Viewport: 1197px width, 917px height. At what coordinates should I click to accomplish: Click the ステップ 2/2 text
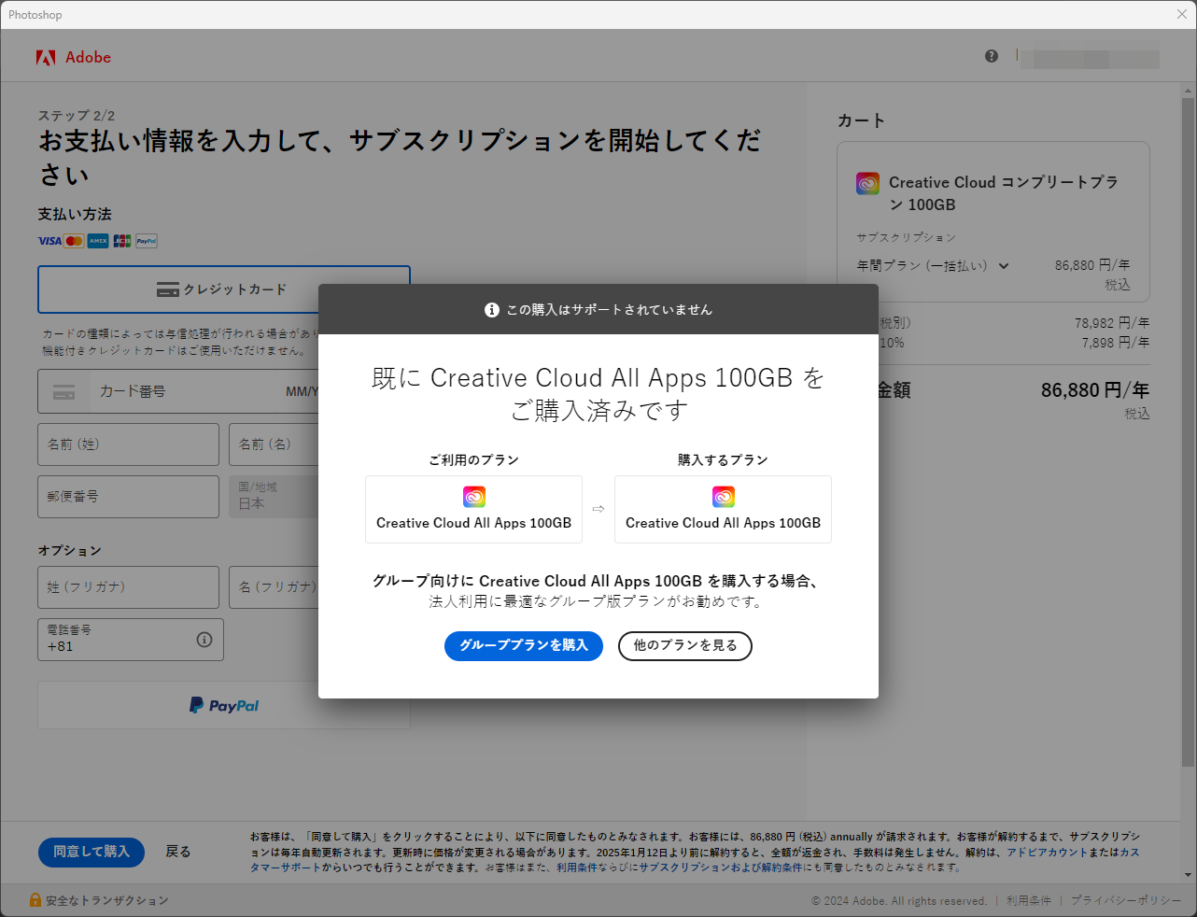[77, 116]
